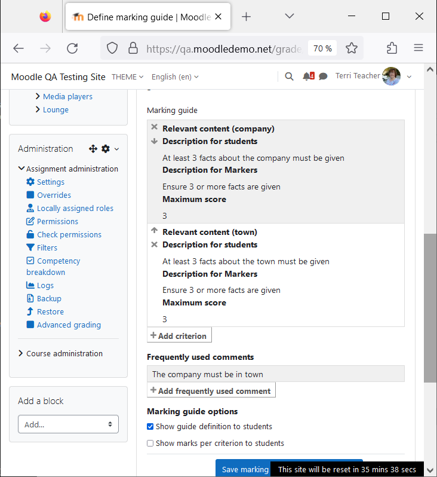Open the messaging speech bubble
Screen dimensions: 437x477
[x=323, y=77]
